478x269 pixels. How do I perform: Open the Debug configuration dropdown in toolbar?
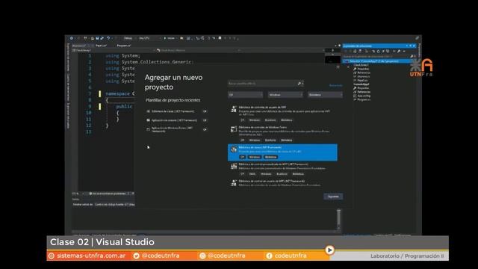click(x=129, y=38)
